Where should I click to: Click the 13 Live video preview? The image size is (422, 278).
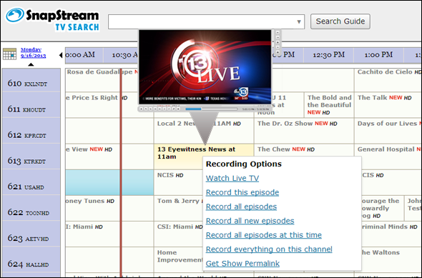coord(205,66)
